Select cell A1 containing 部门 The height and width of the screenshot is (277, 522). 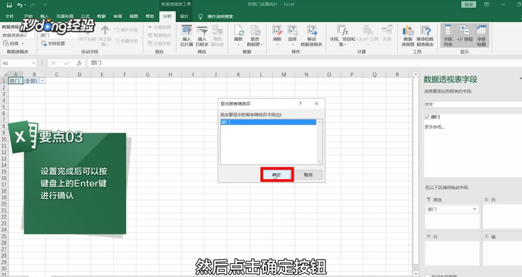[x=15, y=81]
